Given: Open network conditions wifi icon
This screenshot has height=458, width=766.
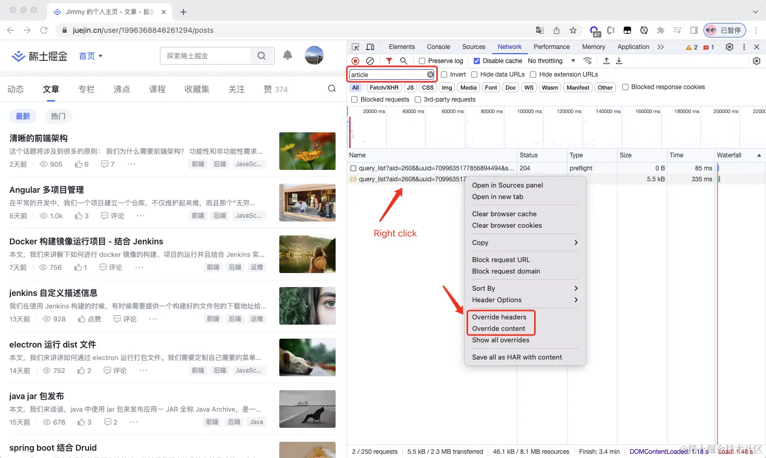Looking at the screenshot, I should [x=587, y=61].
